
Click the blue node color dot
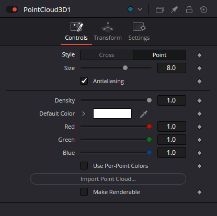(130, 9)
